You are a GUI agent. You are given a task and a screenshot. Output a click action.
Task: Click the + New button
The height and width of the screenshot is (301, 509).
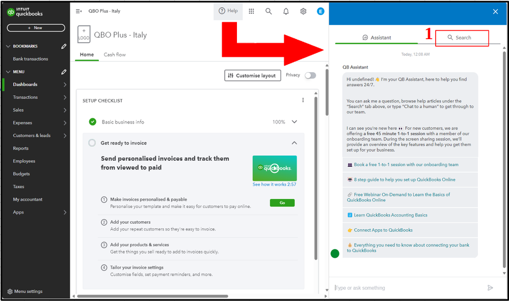coord(36,28)
